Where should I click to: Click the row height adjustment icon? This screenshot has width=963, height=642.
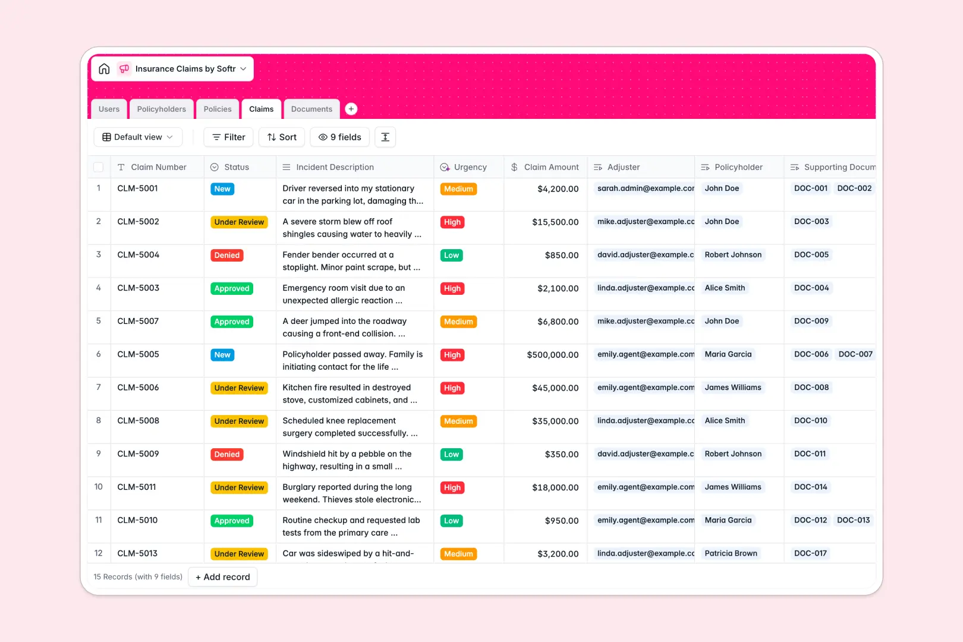click(x=385, y=137)
